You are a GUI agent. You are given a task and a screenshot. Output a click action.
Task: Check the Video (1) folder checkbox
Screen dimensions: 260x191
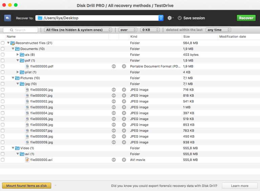tap(3, 148)
